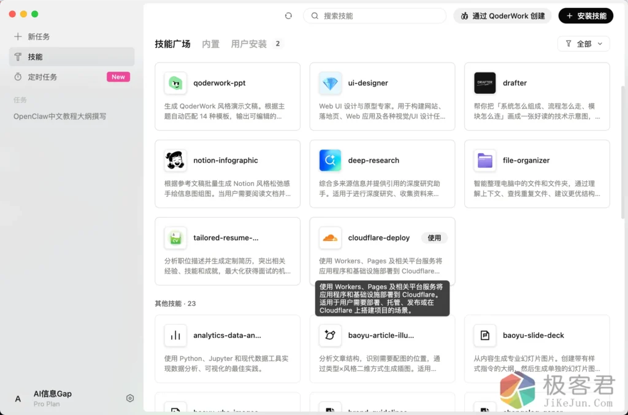Viewport: 628px width, 415px height.
Task: Open 定时任务 in the sidebar
Action: (43, 77)
